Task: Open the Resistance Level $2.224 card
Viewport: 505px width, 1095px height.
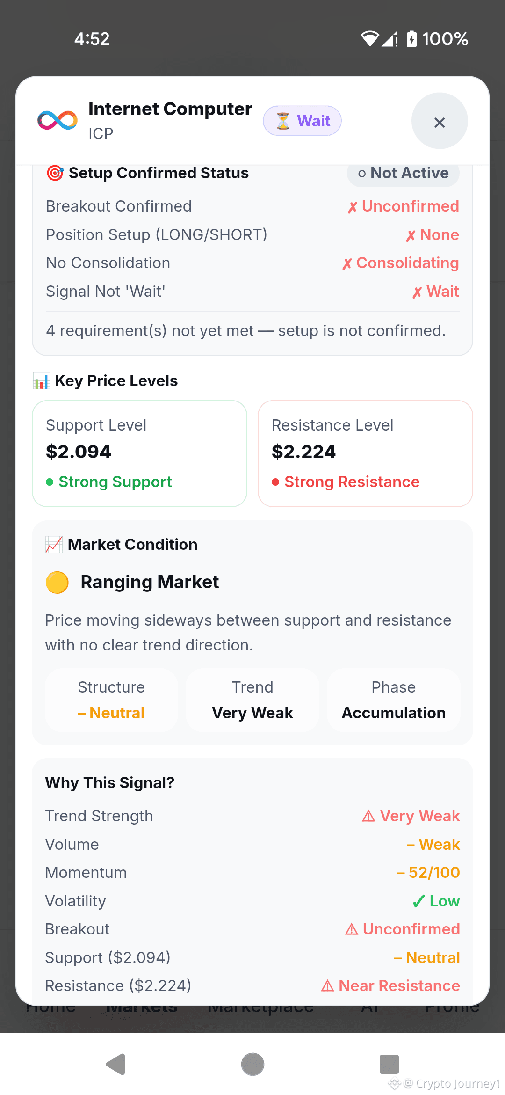Action: [365, 453]
